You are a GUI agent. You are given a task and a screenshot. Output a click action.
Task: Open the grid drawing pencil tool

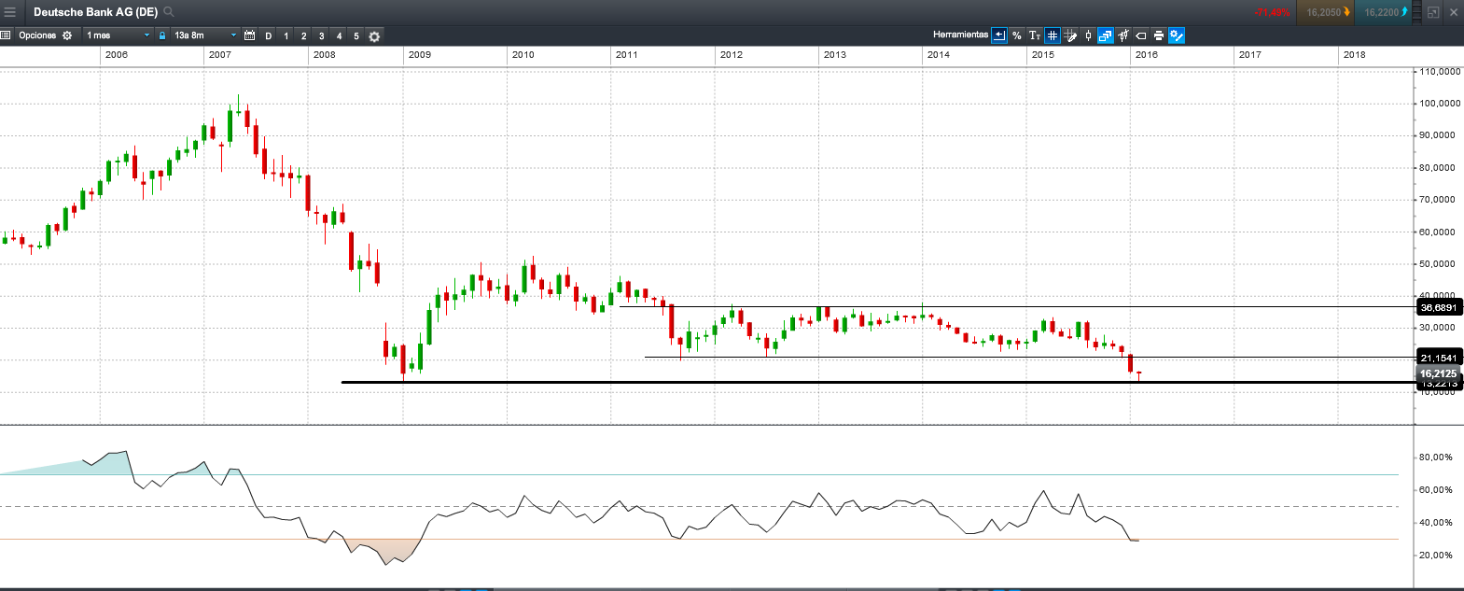click(x=1070, y=35)
